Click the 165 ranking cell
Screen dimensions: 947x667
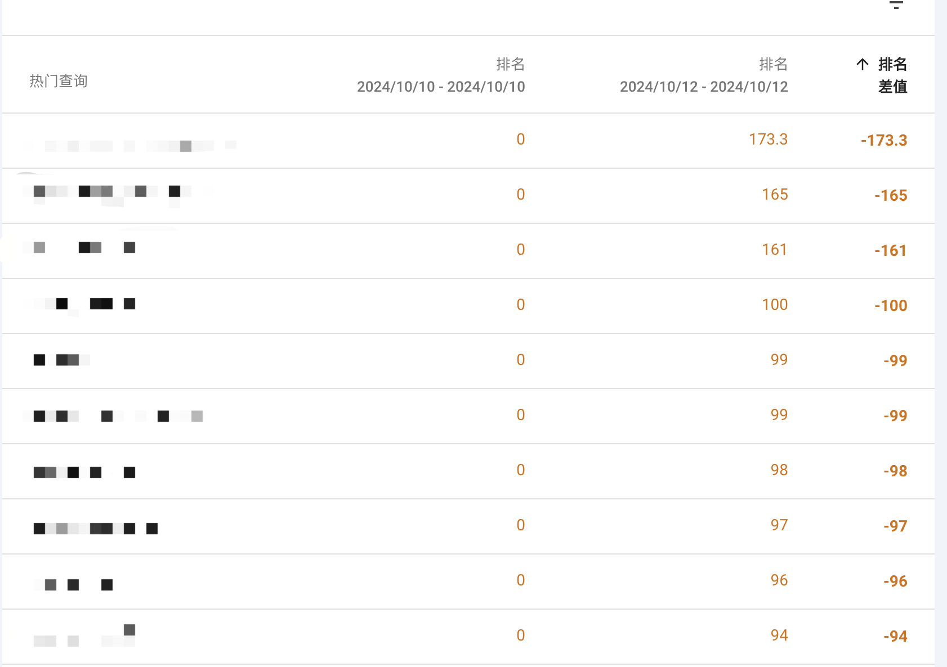(775, 194)
